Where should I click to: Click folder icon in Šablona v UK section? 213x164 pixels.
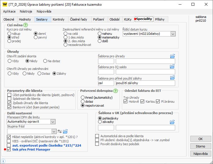point(172,122)
